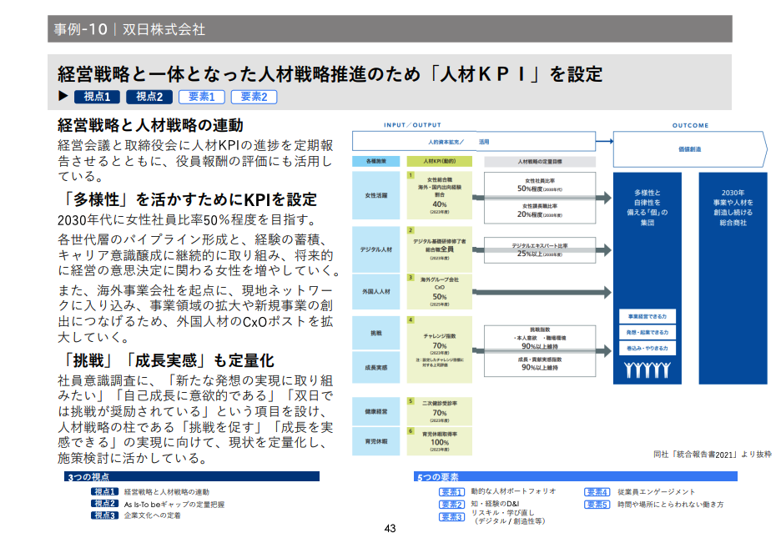Select the 女性活躍 category box
781x538 pixels.
(x=376, y=195)
